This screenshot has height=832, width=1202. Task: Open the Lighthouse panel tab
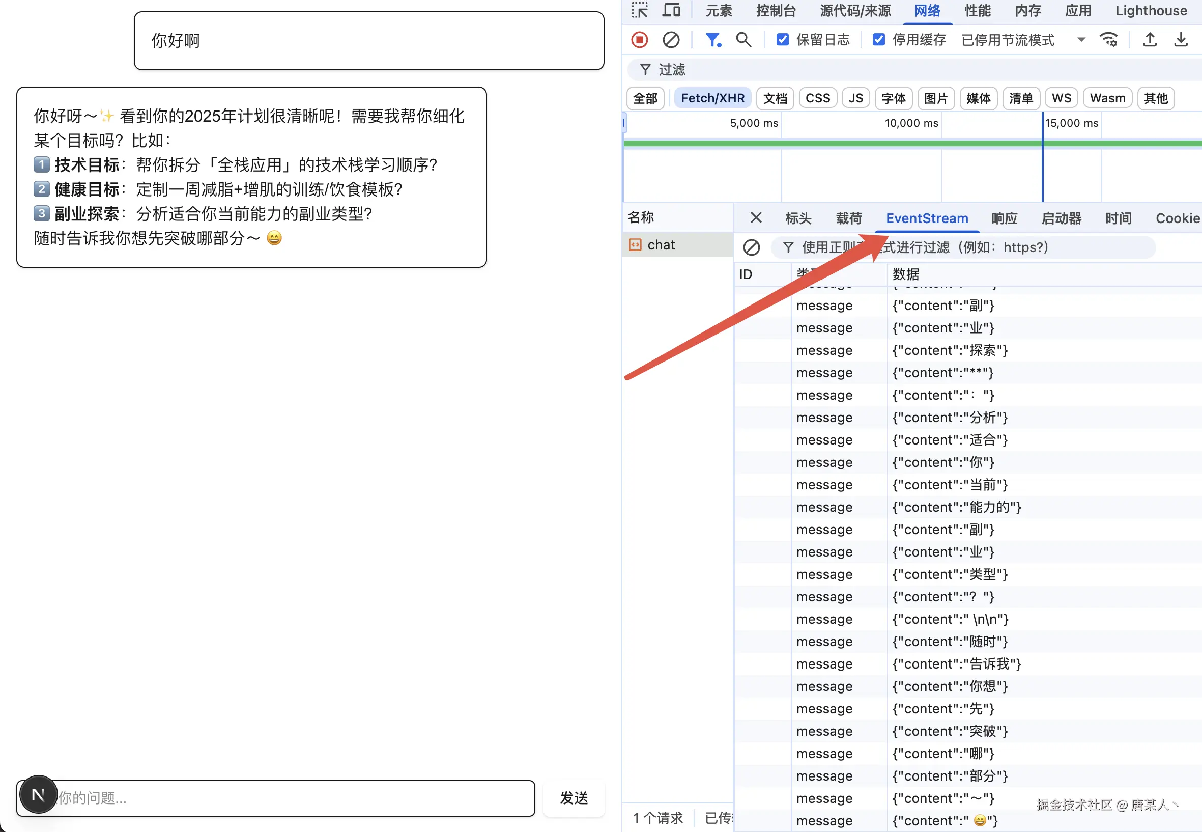point(1151,10)
